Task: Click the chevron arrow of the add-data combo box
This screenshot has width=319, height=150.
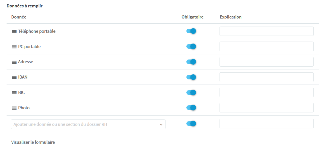Action: click(x=161, y=124)
